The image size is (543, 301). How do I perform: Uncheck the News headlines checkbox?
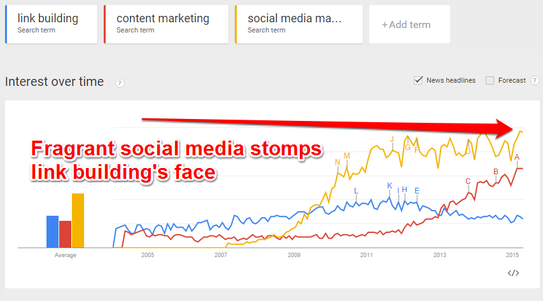point(418,80)
